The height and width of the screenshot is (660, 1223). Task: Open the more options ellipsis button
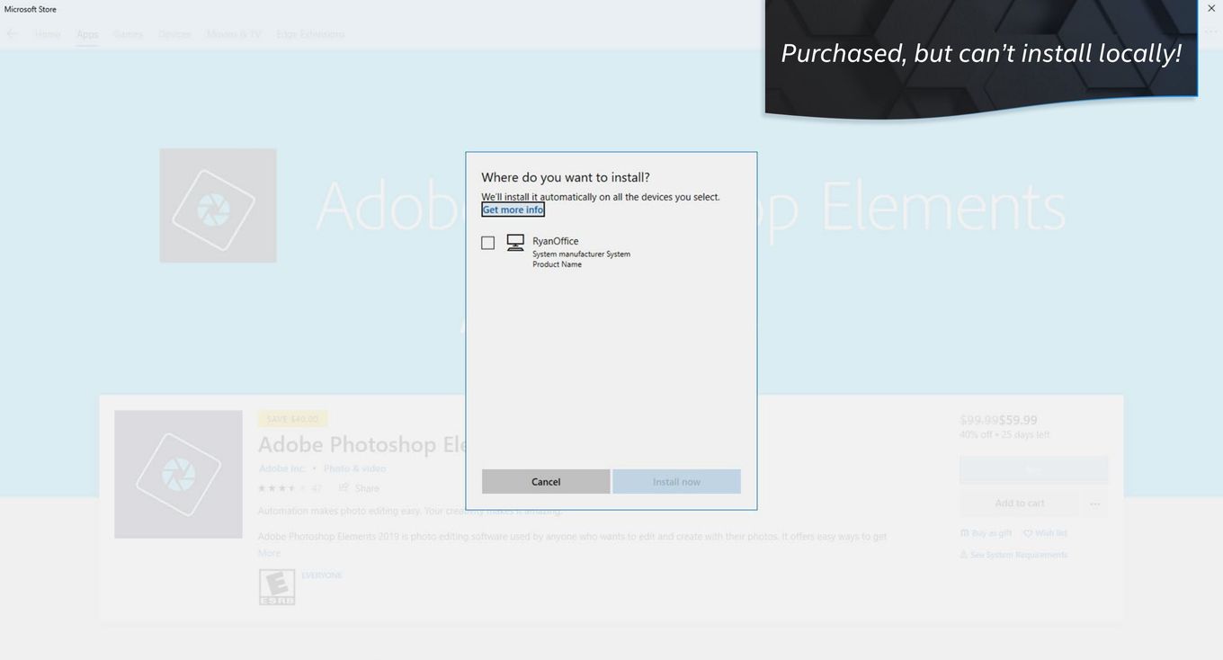click(x=1095, y=504)
